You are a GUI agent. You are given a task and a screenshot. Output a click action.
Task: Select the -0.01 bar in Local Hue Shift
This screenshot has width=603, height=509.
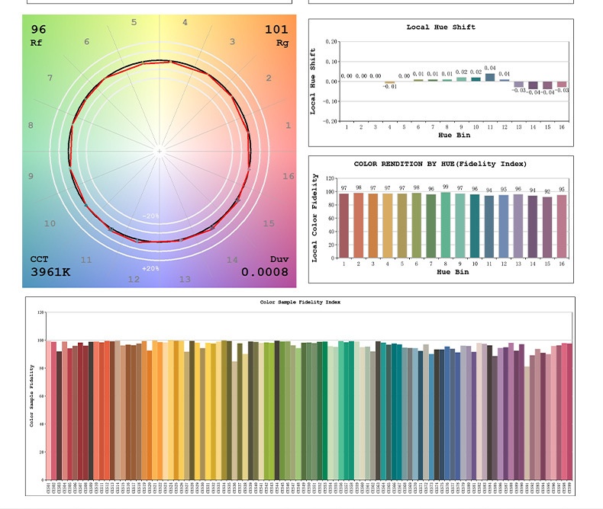tap(390, 82)
